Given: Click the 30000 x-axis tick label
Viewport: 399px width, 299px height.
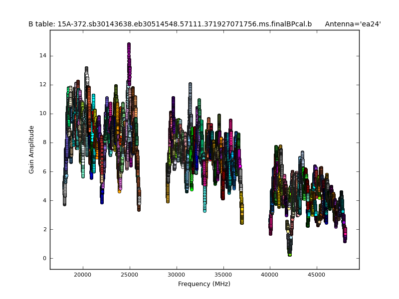Looking at the screenshot, I should tap(176, 274).
